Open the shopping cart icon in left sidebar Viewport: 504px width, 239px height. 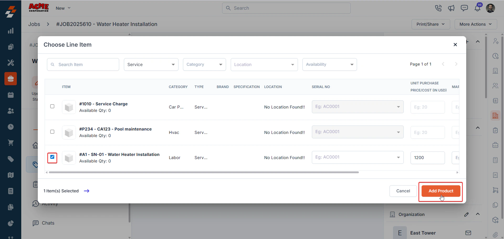click(x=10, y=143)
